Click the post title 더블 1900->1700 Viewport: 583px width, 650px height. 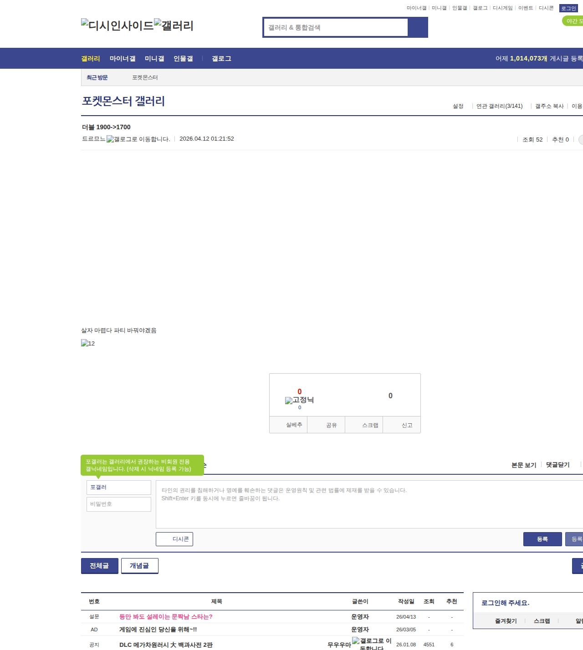point(106,127)
